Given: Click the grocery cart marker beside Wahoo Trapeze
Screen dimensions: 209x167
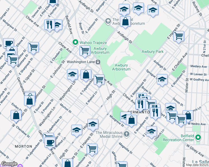Looking at the screenshot, I should (85, 51).
